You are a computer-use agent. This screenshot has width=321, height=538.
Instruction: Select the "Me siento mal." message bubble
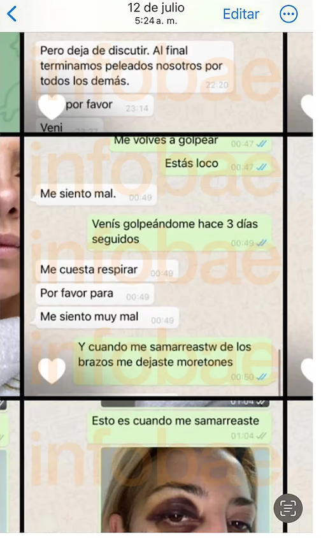[x=95, y=194]
